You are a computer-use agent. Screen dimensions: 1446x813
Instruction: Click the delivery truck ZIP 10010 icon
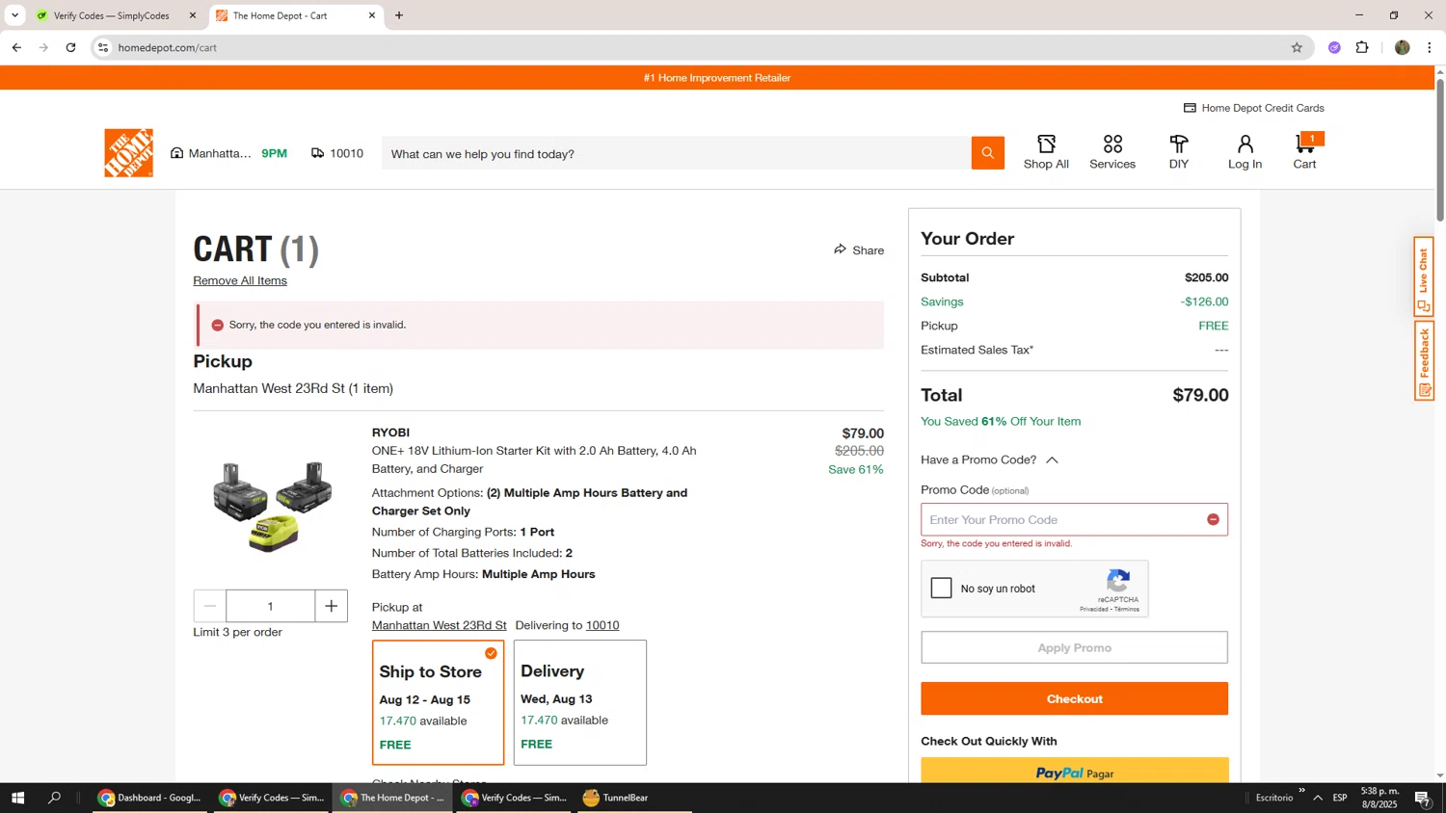click(x=317, y=153)
